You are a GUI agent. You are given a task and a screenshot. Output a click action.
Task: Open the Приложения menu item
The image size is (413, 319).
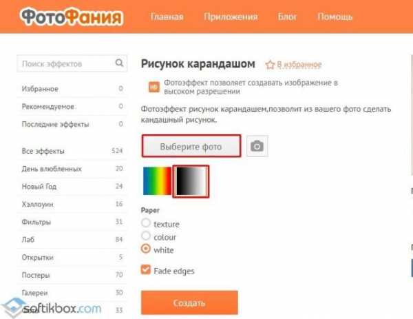click(x=231, y=17)
